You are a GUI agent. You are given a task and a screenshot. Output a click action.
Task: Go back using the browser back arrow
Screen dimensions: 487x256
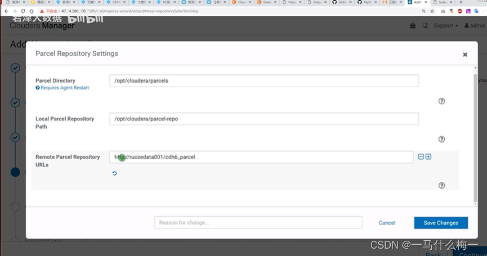(x=7, y=11)
